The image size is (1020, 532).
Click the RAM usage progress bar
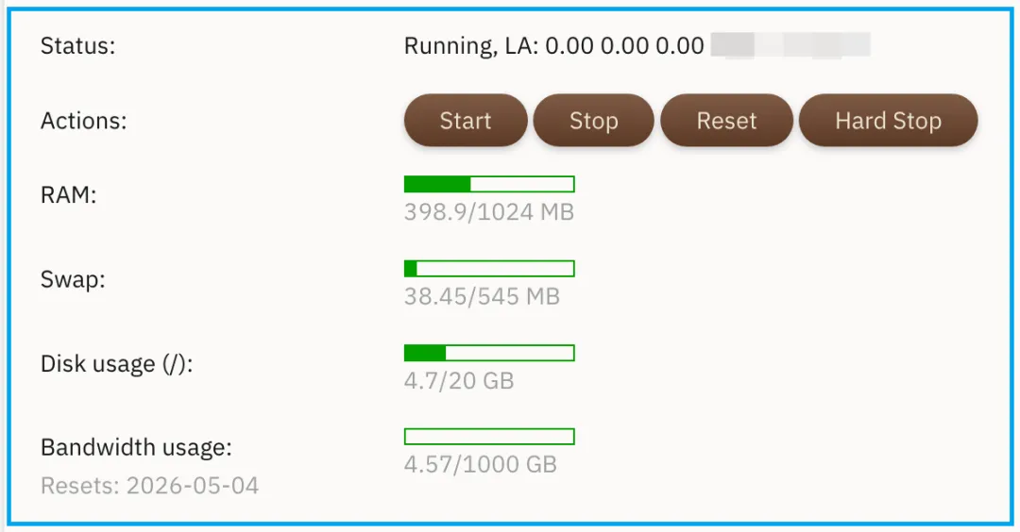coord(489,184)
